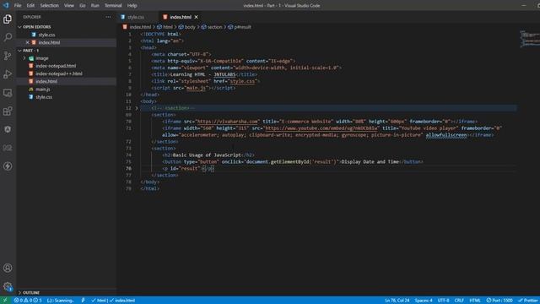Open the Run menu
Image resolution: width=540 pixels, height=304 pixels.
pos(95,6)
